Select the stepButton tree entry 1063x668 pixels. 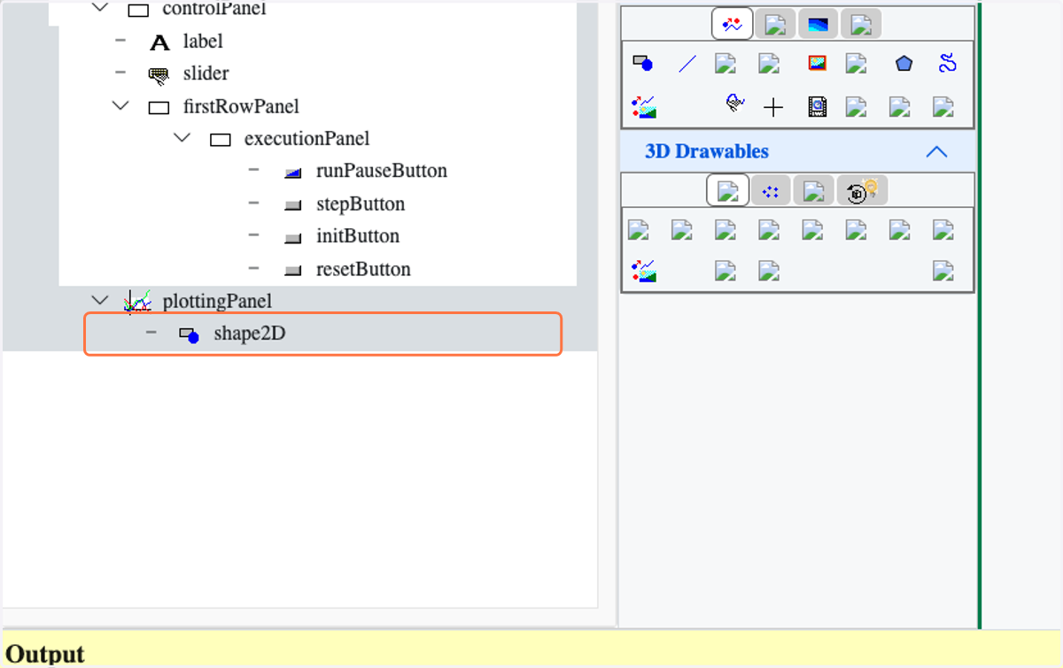pos(361,203)
